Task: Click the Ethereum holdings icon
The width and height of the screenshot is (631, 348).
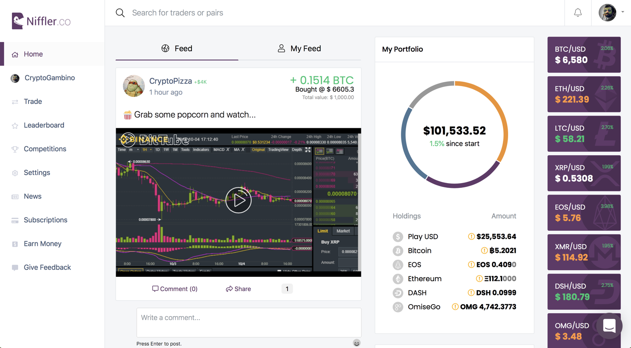Action: click(x=398, y=279)
